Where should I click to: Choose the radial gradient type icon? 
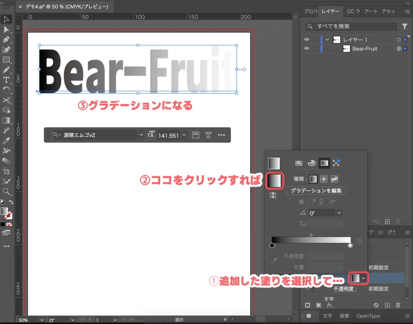pos(324,179)
